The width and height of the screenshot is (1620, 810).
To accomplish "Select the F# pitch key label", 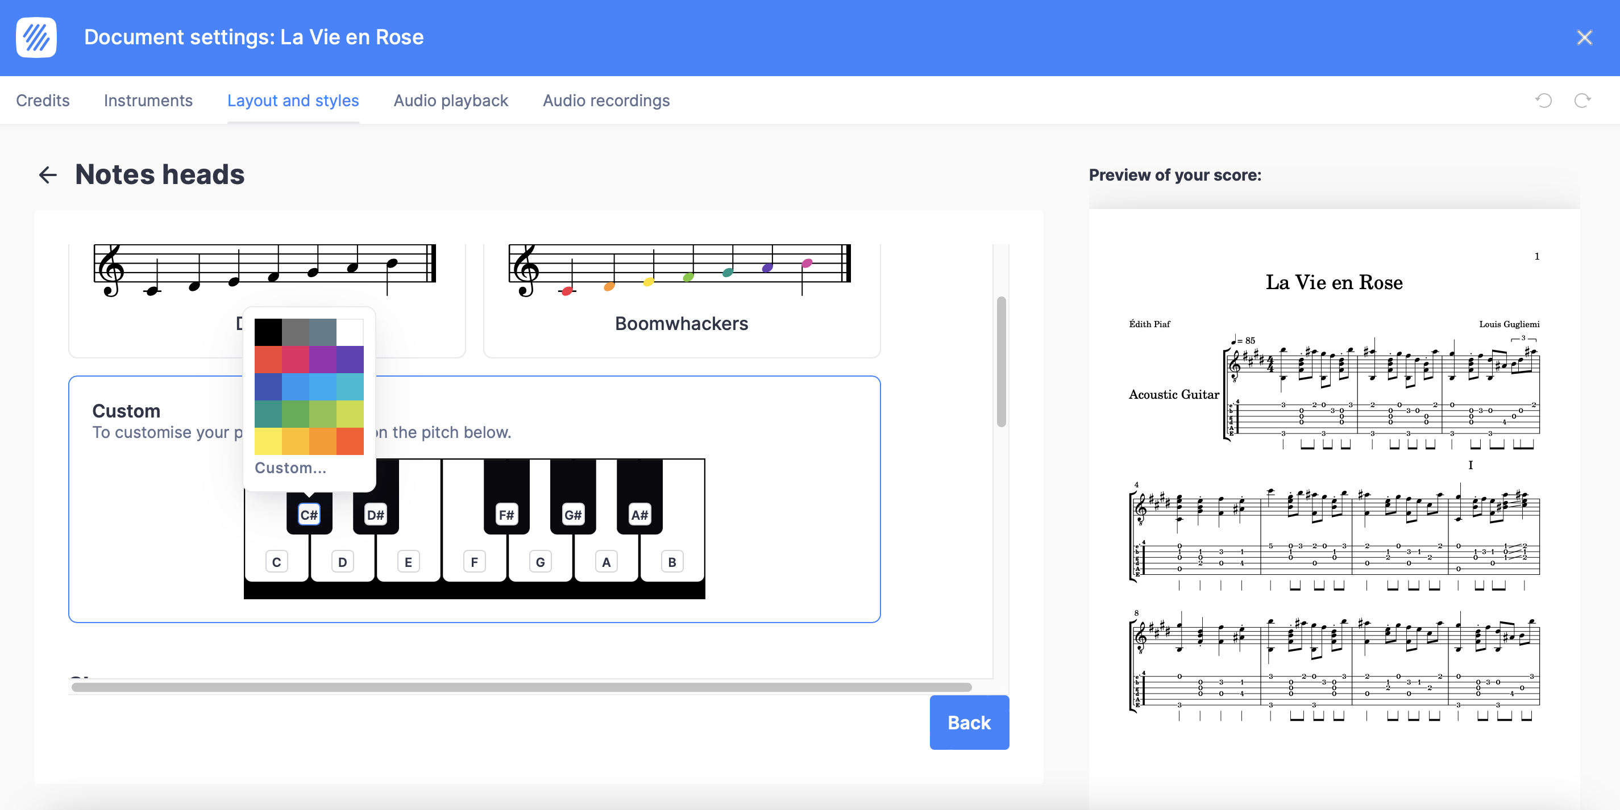I will coord(506,515).
